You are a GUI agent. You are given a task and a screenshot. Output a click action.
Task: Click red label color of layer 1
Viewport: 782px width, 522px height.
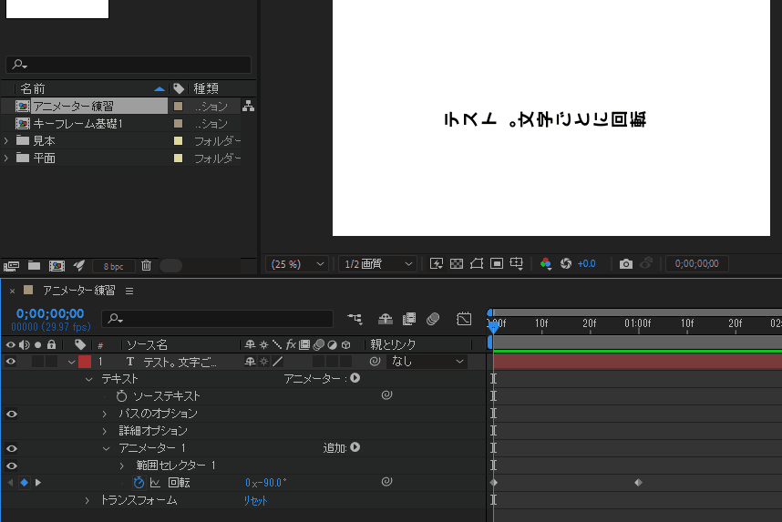pos(85,362)
